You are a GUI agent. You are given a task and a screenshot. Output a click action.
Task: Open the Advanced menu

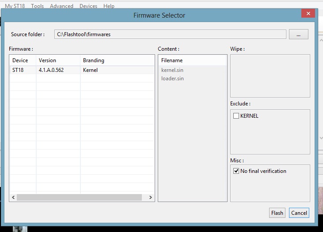[61, 6]
